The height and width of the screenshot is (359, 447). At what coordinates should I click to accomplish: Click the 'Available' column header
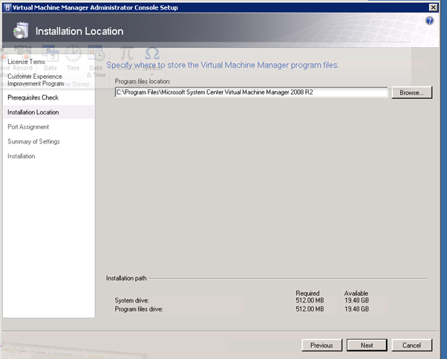356,293
